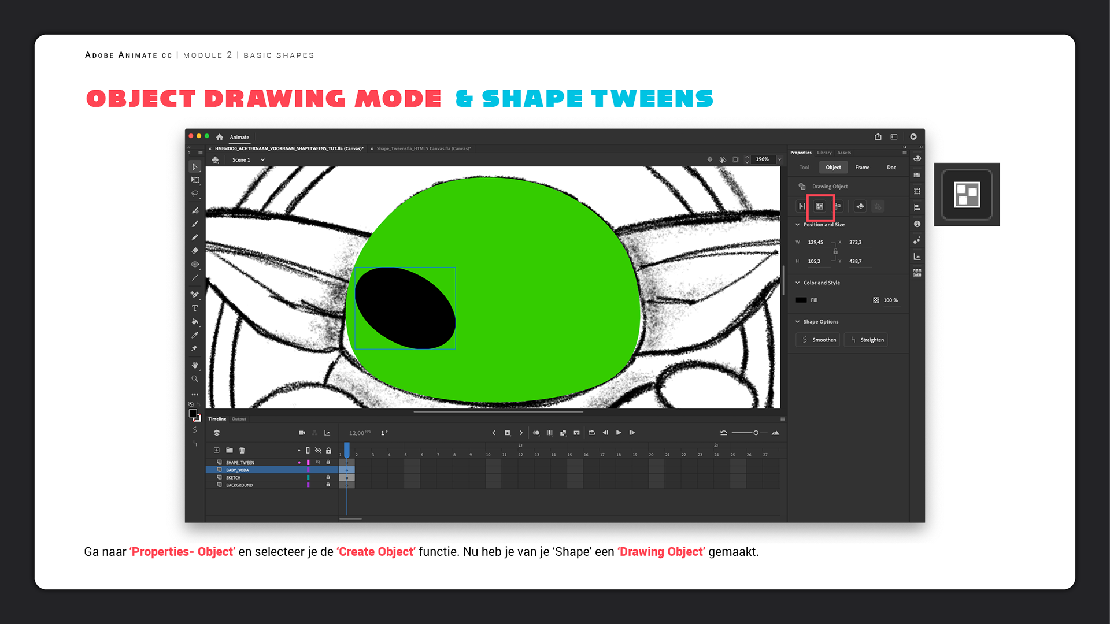Click the Delete Layer trash icon

[x=242, y=450]
